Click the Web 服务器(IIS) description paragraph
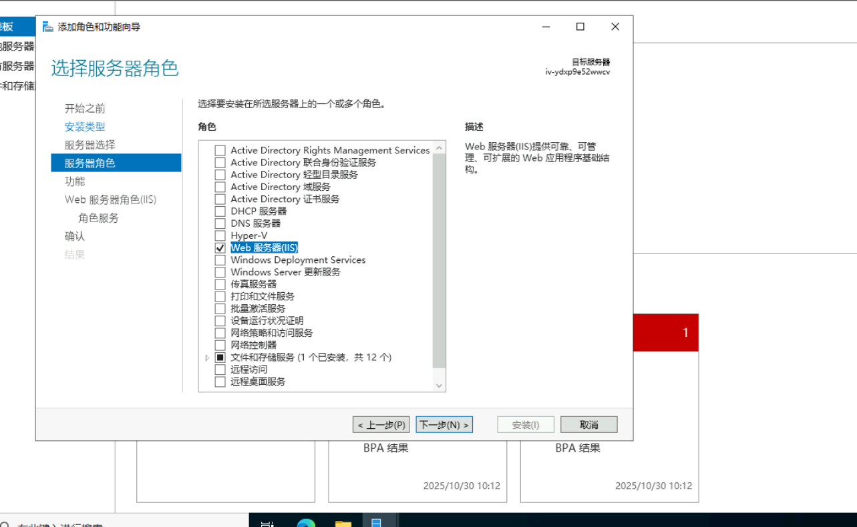Viewport: 857px width, 527px height. 537,158
